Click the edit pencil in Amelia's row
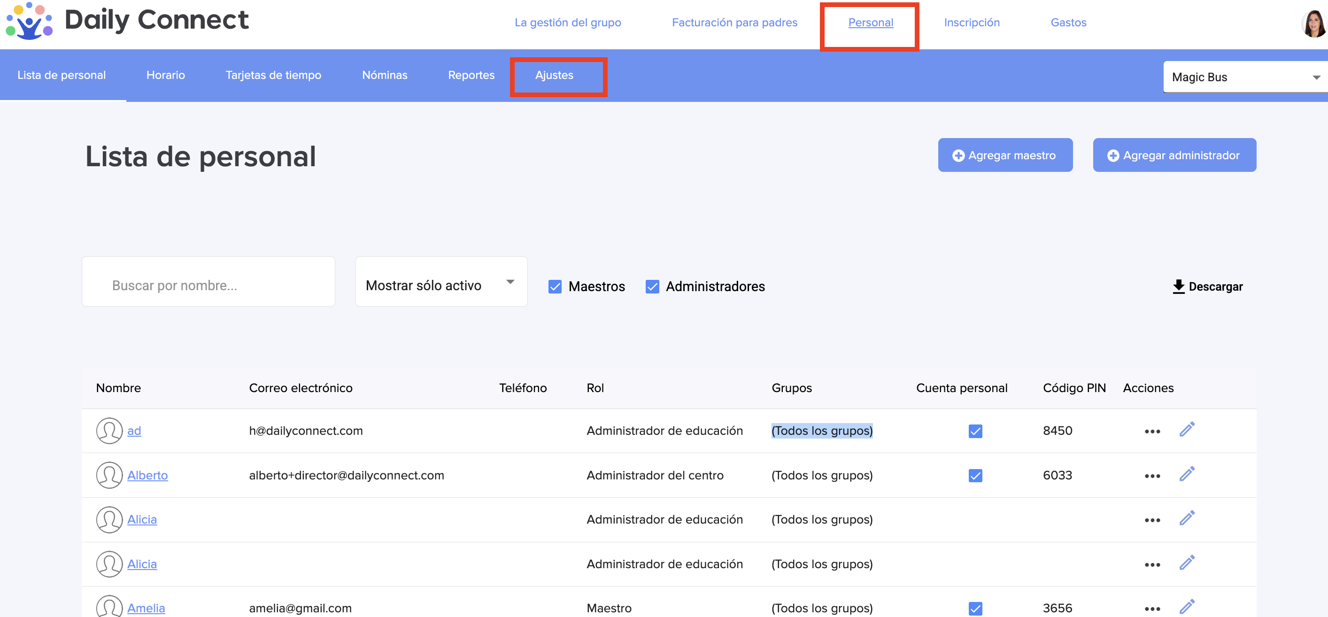Screen dimensions: 1328x617 [1187, 607]
